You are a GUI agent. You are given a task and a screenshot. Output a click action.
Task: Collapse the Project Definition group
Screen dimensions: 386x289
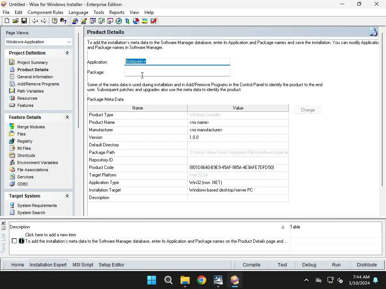click(67, 53)
